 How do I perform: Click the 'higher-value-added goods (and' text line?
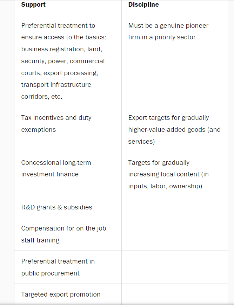(x=174, y=130)
